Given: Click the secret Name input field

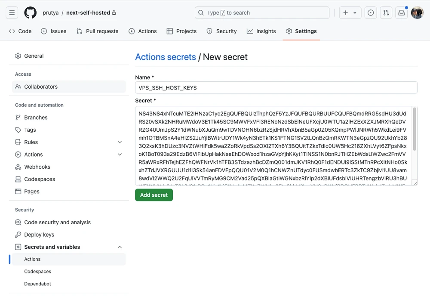Looking at the screenshot, I should pos(276,87).
